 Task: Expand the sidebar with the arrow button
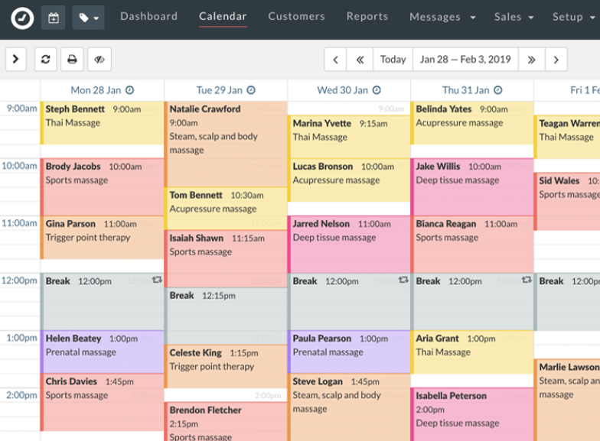(x=16, y=59)
